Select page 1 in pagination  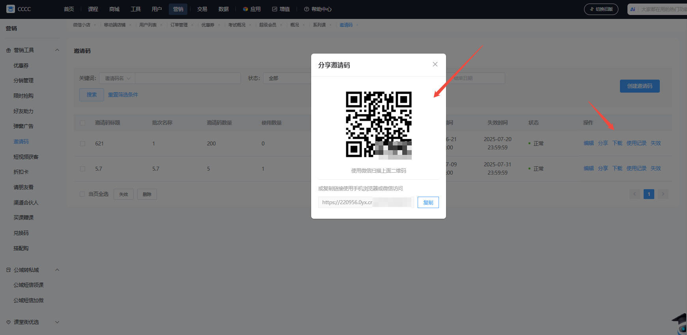click(x=649, y=194)
